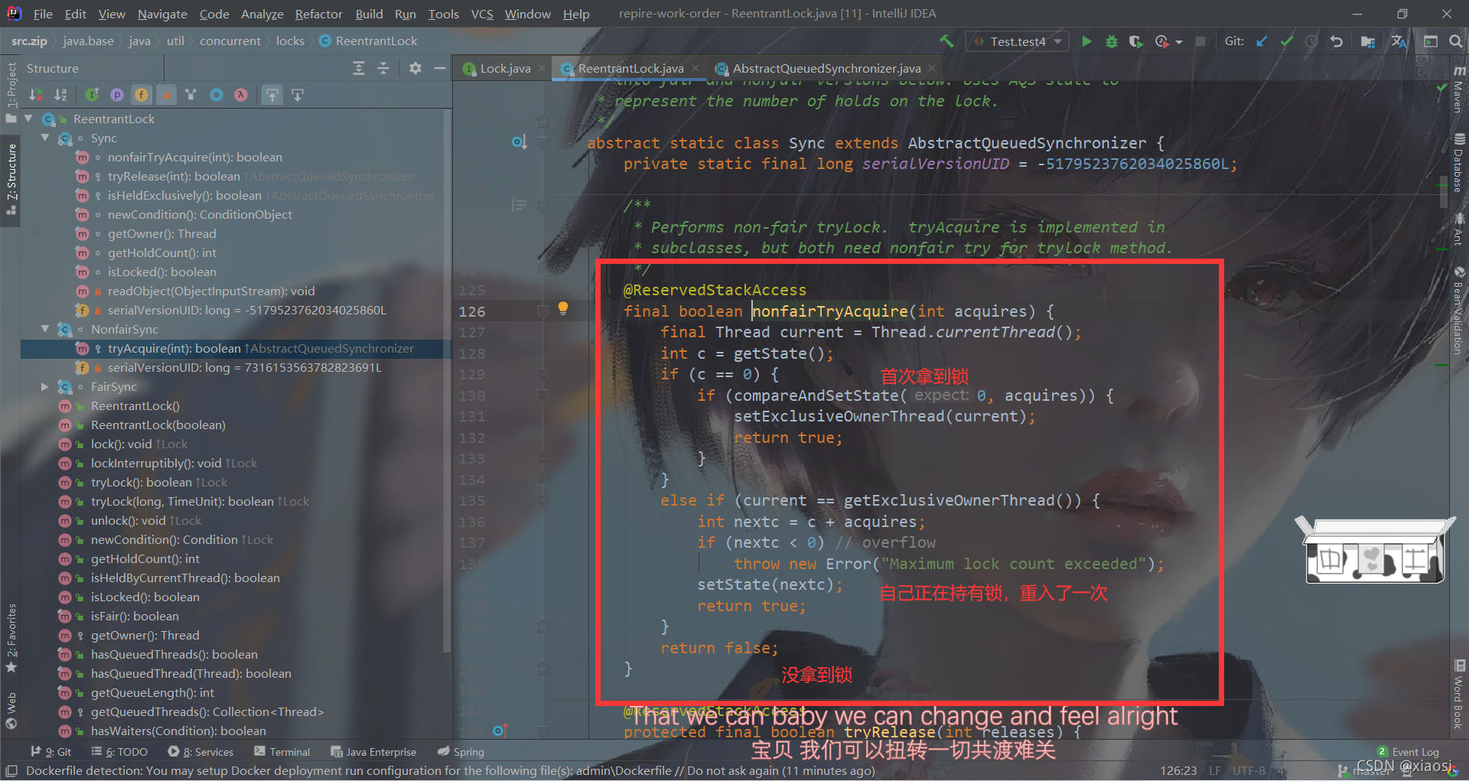Screen dimensions: 1469x781
Task: Build the project with the hammer icon
Action: 946,41
